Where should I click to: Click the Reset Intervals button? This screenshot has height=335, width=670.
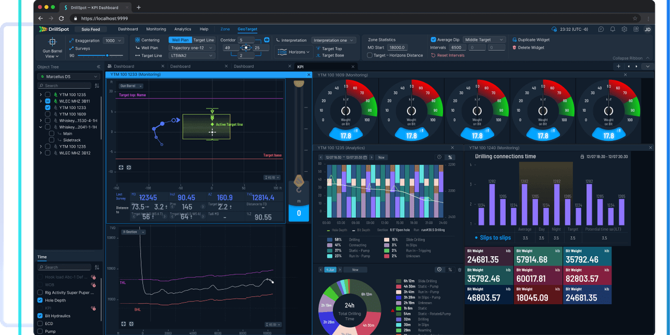point(451,55)
